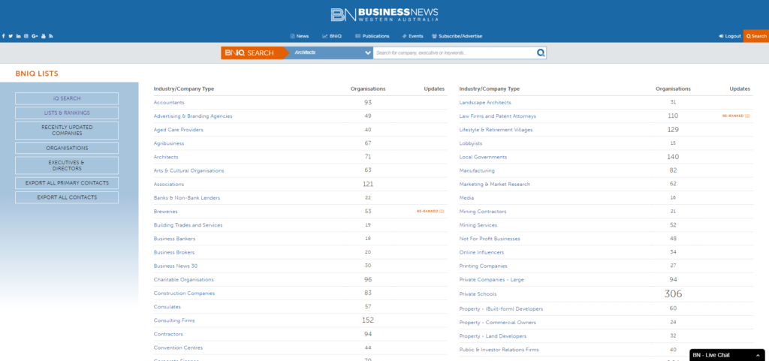
Task: Open Law Firms and Patent Attorneys list
Action: click(497, 116)
